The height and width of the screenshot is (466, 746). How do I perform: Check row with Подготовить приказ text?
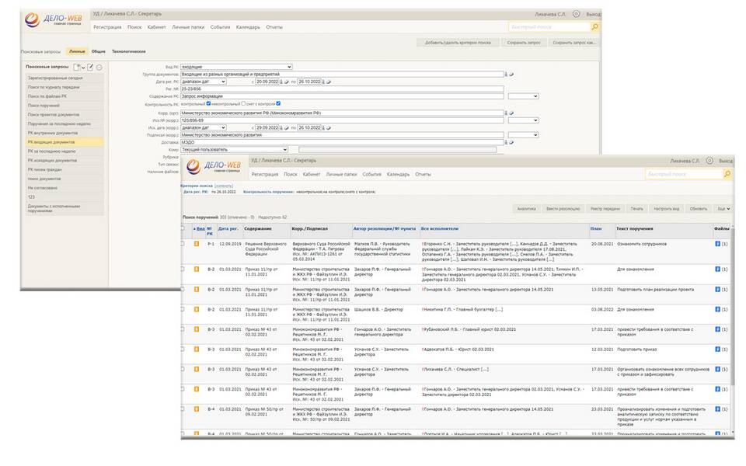[x=183, y=349]
